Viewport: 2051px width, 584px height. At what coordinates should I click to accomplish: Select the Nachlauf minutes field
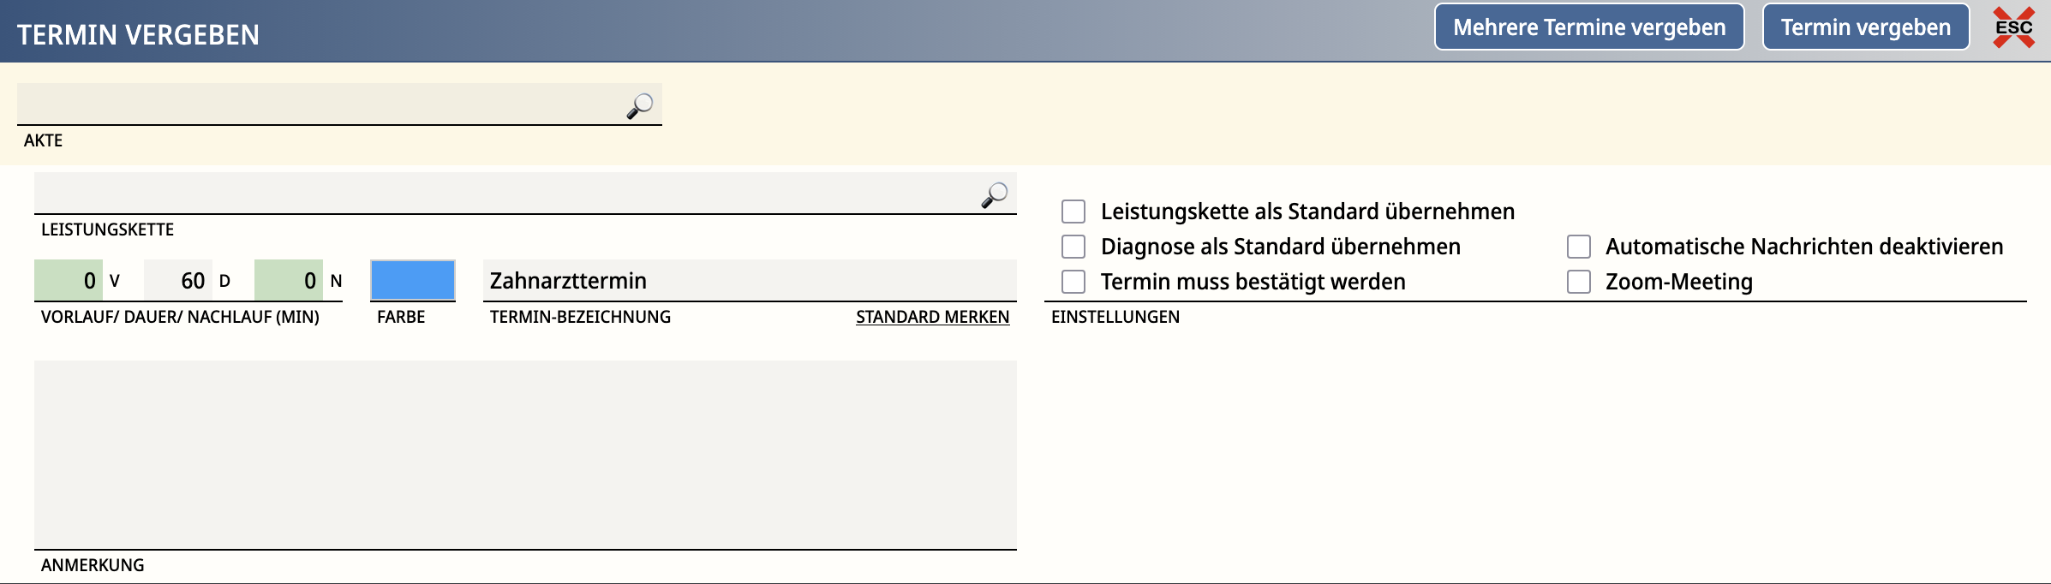coord(289,280)
